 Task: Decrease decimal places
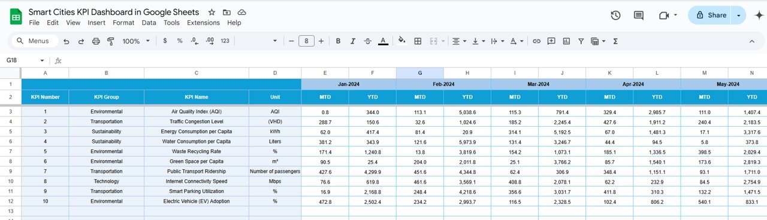coord(194,41)
